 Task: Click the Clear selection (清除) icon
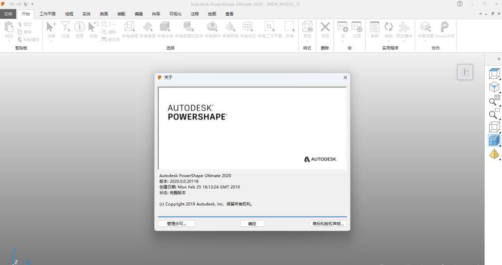click(105, 32)
